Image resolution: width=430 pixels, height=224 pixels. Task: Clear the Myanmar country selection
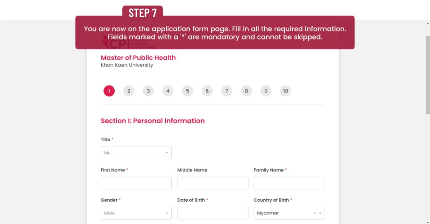coord(315,213)
